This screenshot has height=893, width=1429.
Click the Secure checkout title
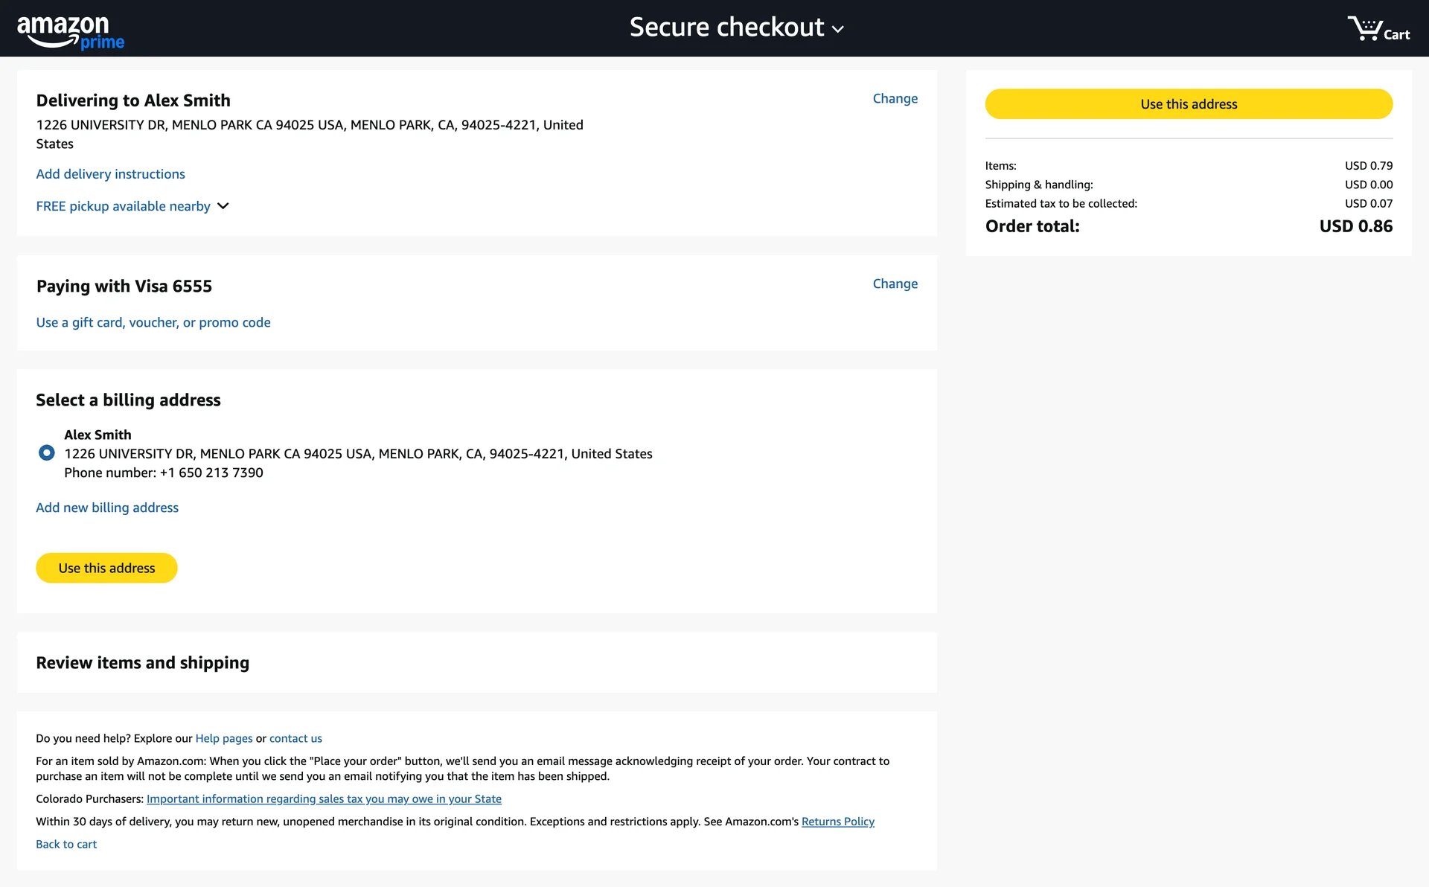(x=726, y=28)
